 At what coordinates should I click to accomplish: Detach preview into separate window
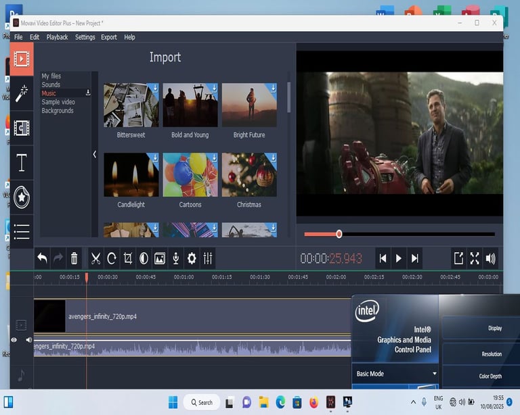(x=458, y=258)
